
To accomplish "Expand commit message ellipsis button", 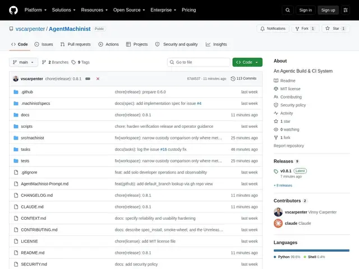I will pos(88,78).
